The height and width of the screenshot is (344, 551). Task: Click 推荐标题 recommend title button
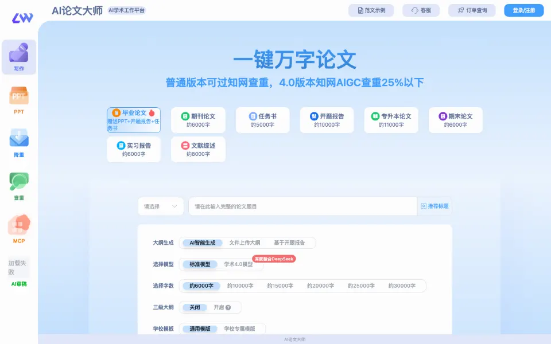434,206
